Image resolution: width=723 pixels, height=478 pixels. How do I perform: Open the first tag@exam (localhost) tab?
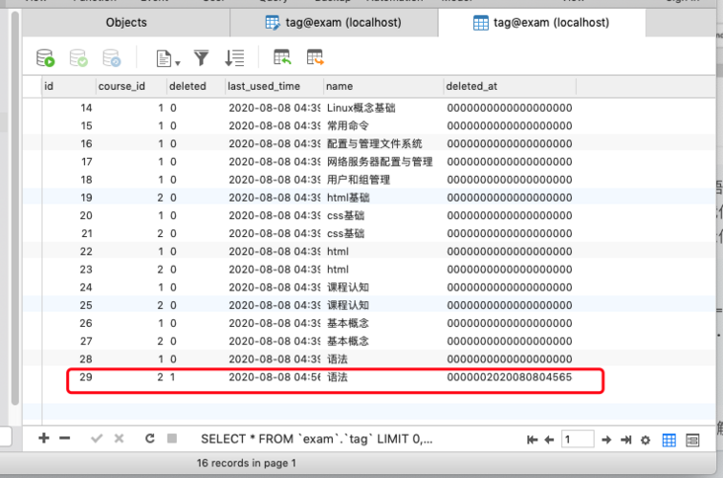point(334,22)
